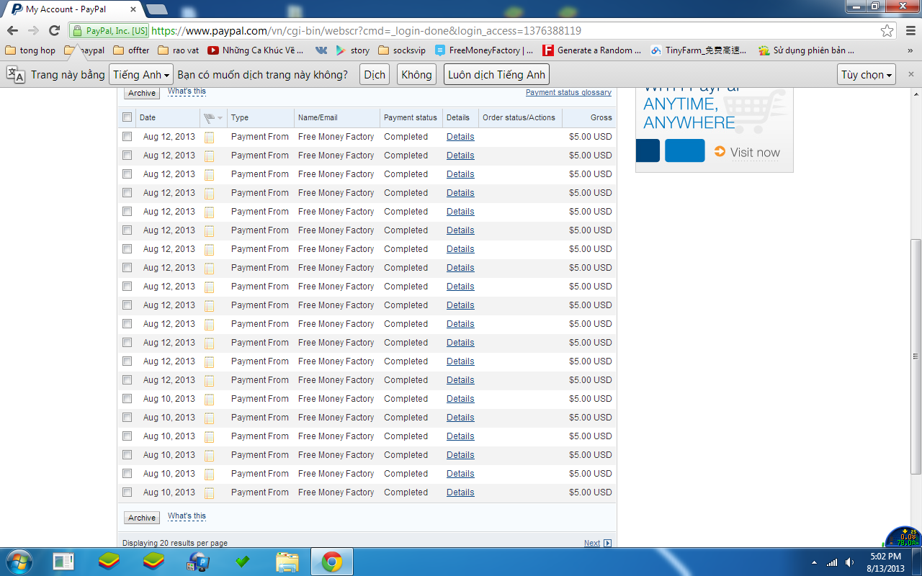Open Windows Explorer from the taskbar

(x=287, y=561)
